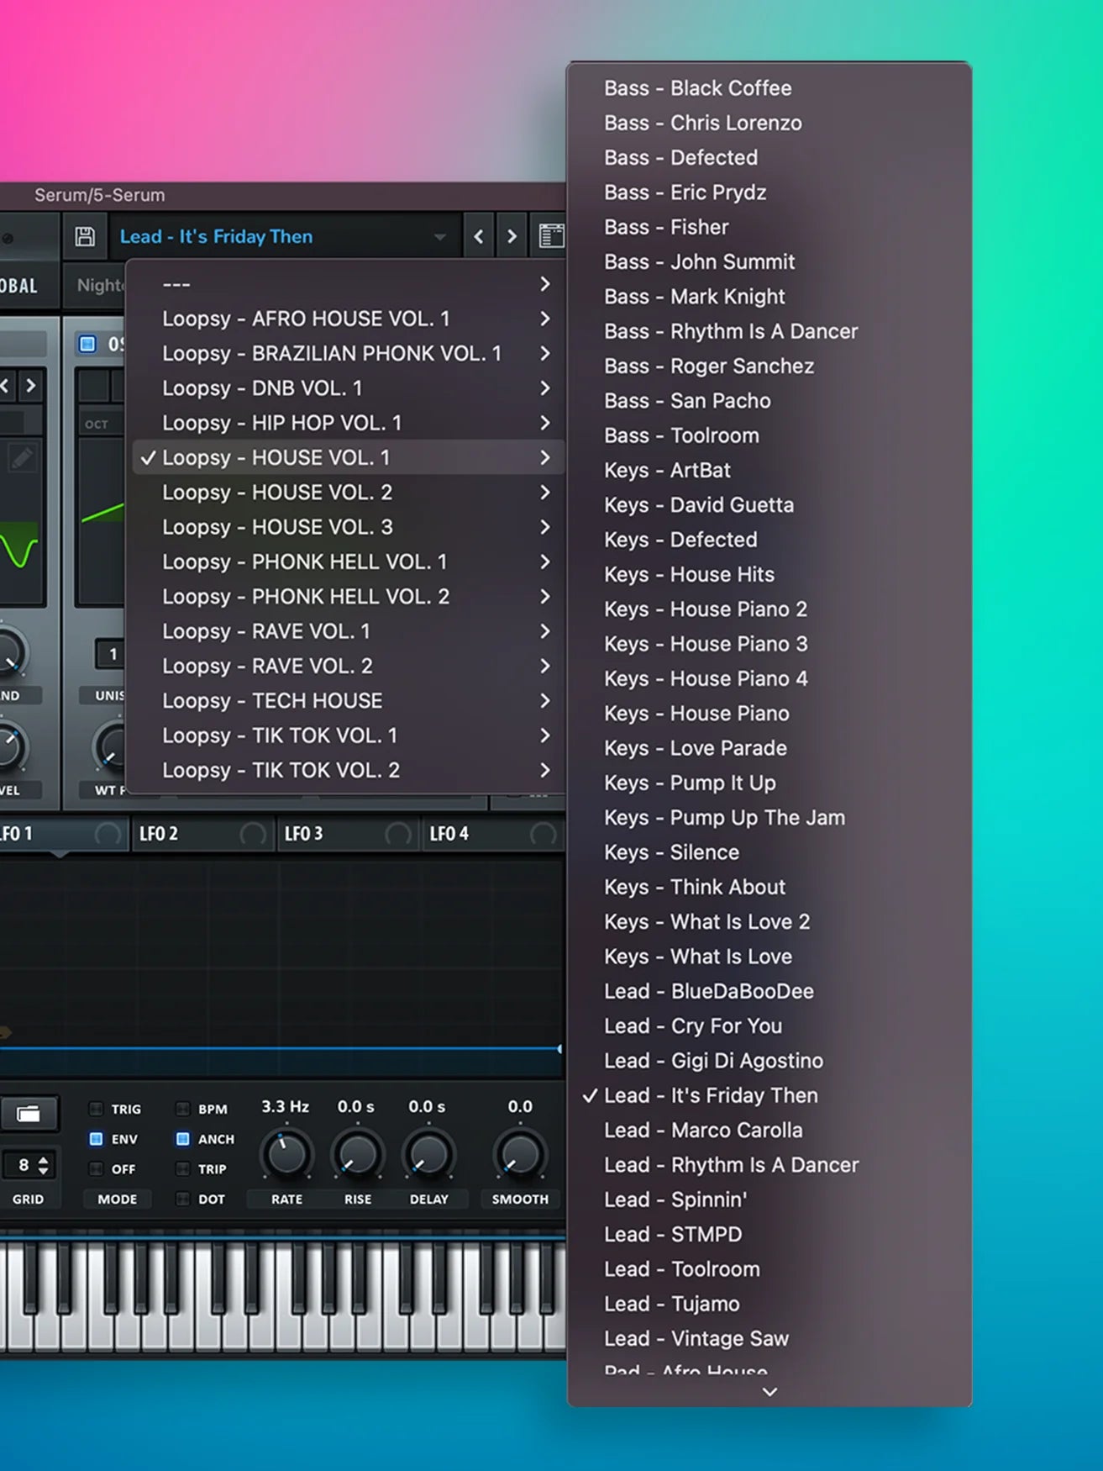The height and width of the screenshot is (1471, 1103).
Task: Select Loopsy - HOUSE VOL. 3 folder
Action: [348, 527]
